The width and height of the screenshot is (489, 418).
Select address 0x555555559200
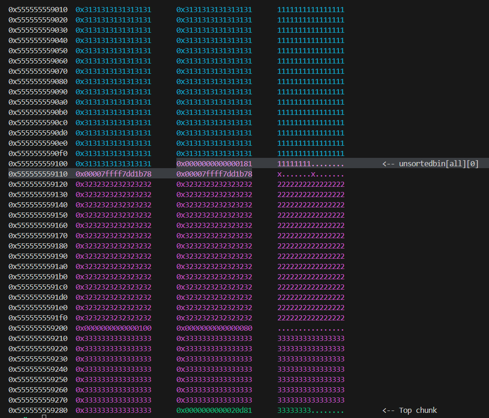[38, 328]
